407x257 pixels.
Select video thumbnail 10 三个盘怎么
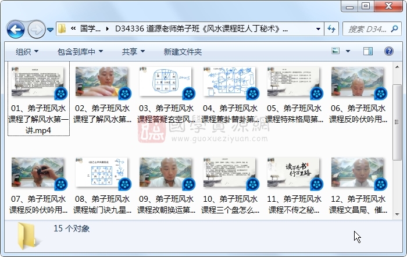click(230, 173)
